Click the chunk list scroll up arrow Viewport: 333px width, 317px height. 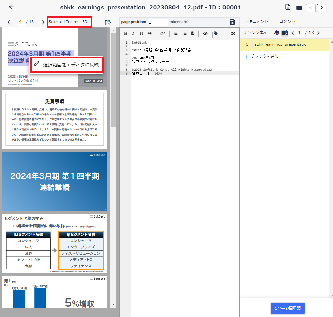[332, 41]
